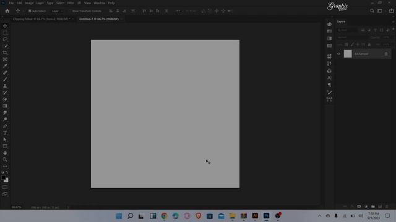Enable the Show Transform Controls checkbox

pos(70,11)
